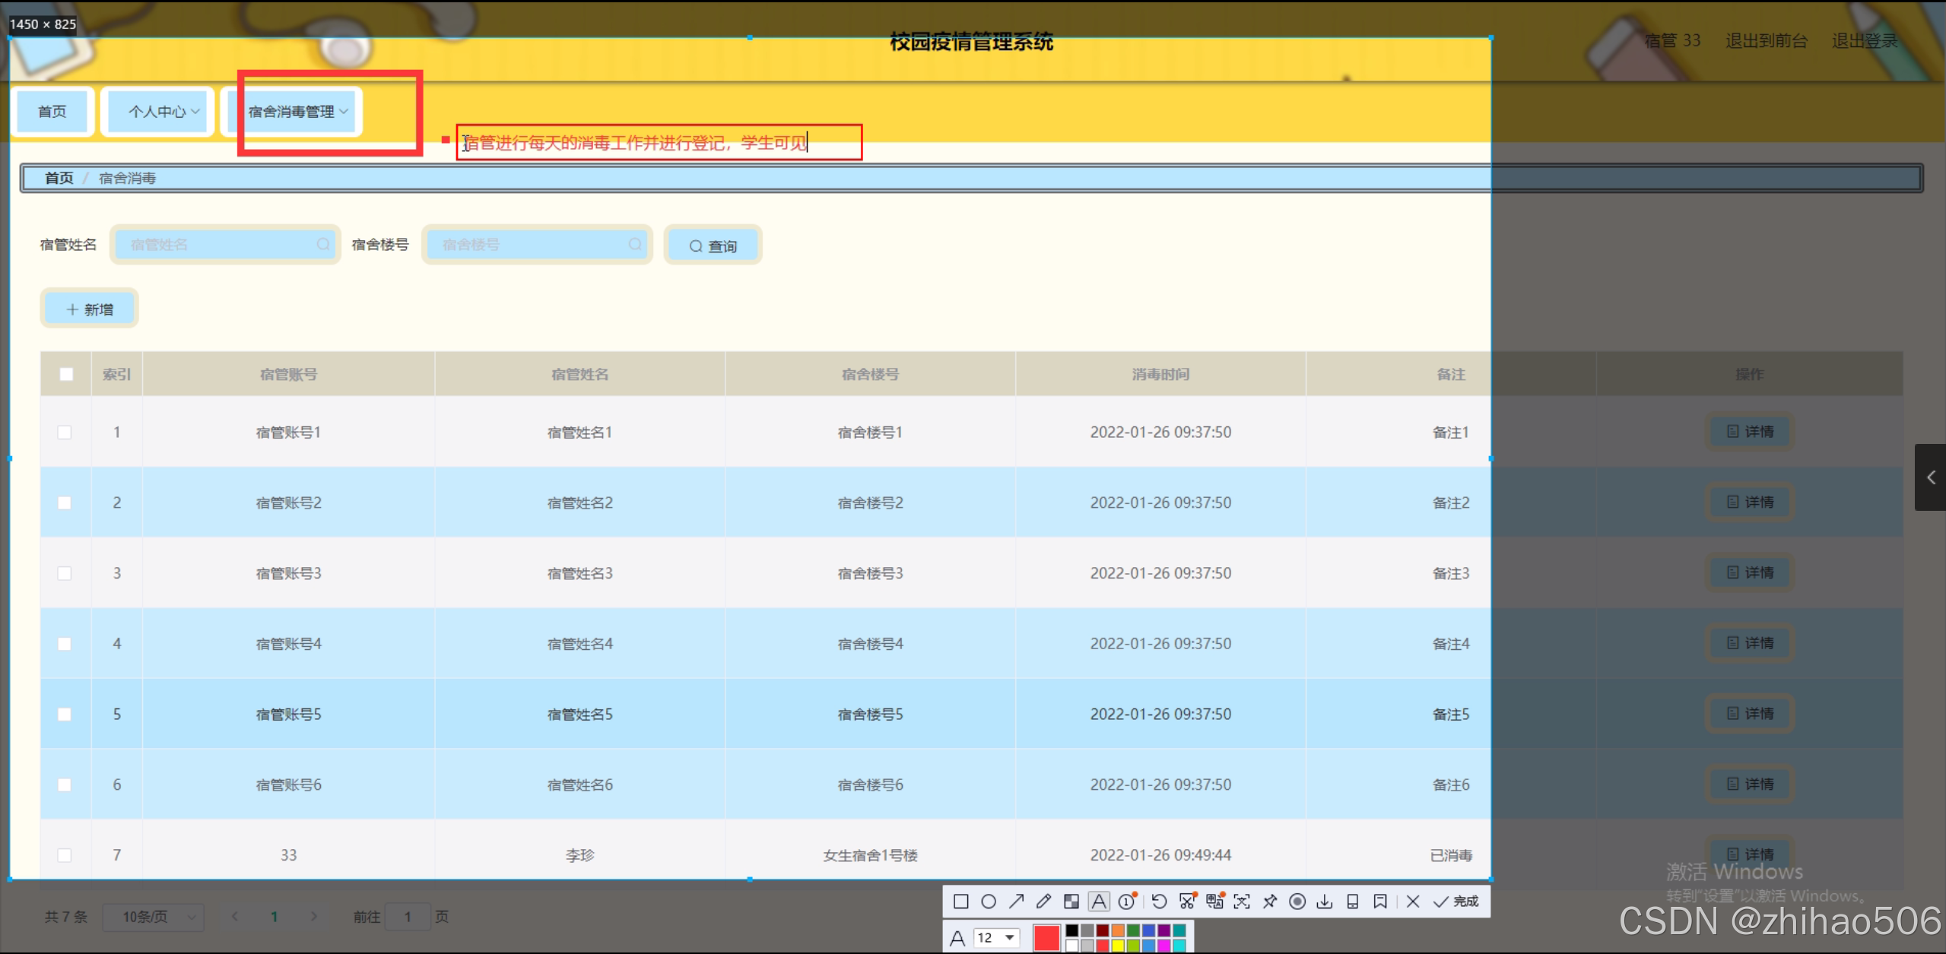Viewport: 1946px width, 954px height.
Task: Expand the 个人中心 menu
Action: [158, 112]
